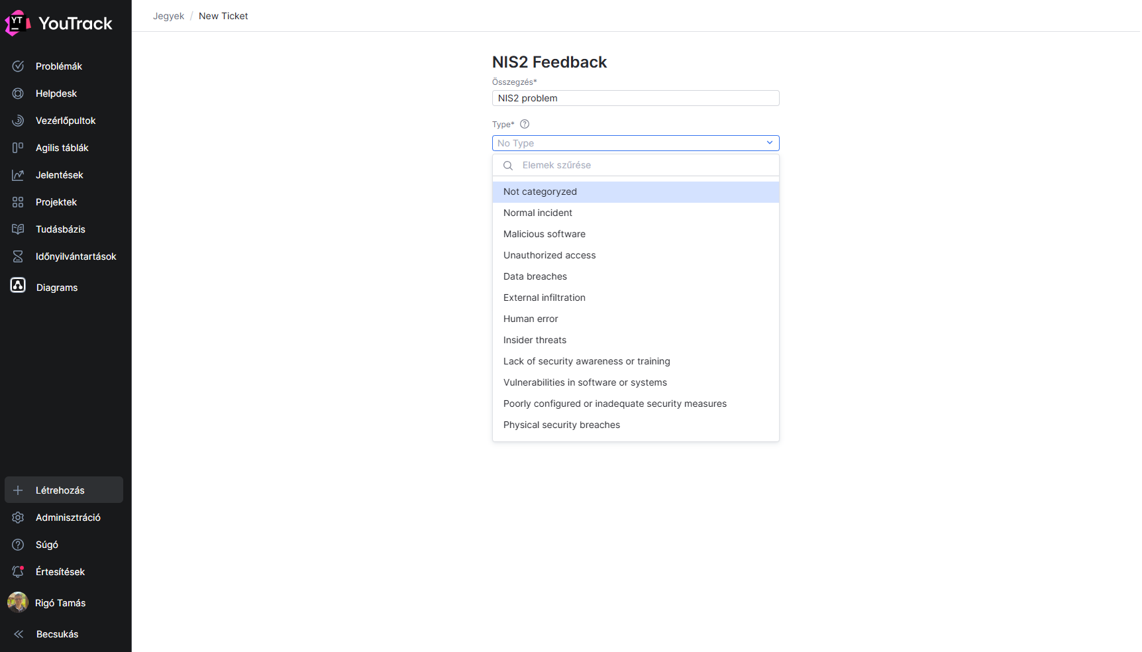Choose 'Physical security breaches' option
The image size is (1142, 652).
click(561, 425)
